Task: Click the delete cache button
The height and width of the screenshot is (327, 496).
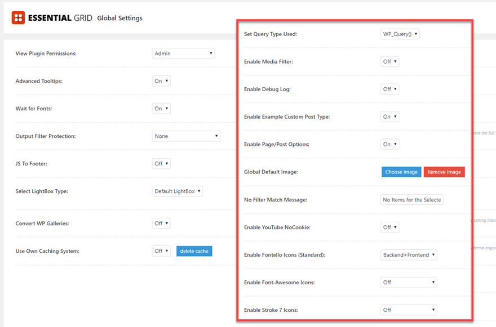Action: [x=194, y=251]
